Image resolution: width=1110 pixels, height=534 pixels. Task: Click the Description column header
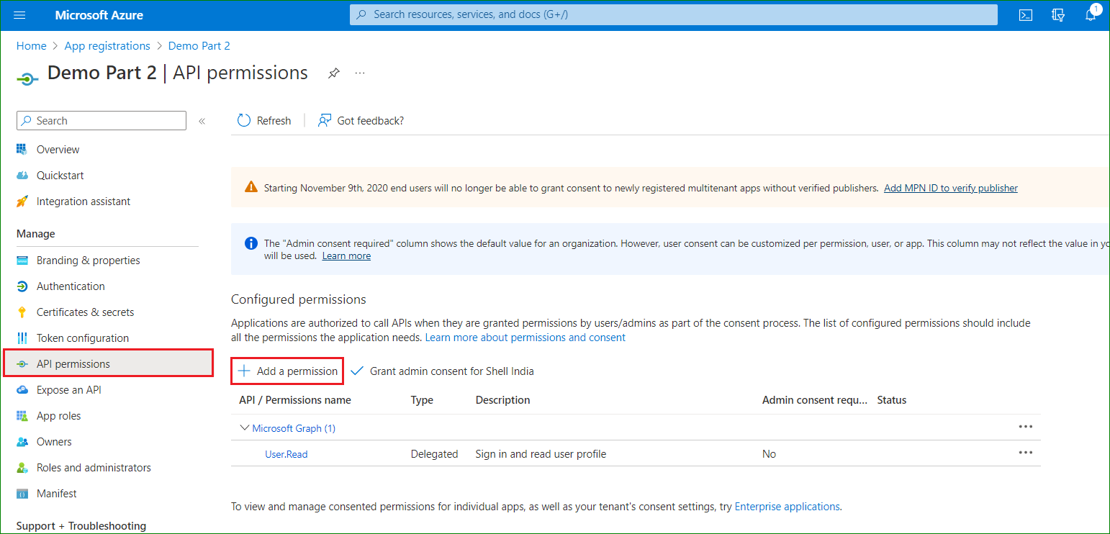(x=502, y=400)
